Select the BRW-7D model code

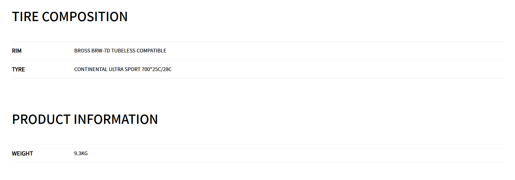click(101, 51)
